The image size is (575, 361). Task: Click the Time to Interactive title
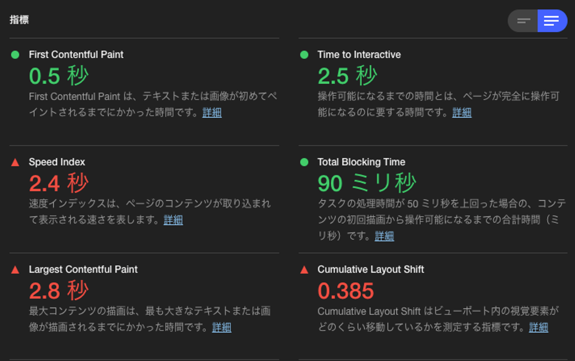359,55
